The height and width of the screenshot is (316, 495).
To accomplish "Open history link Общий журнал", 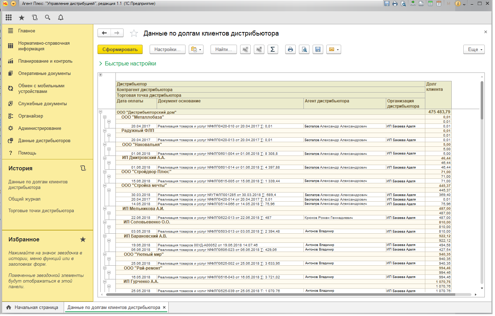I will [24, 199].
